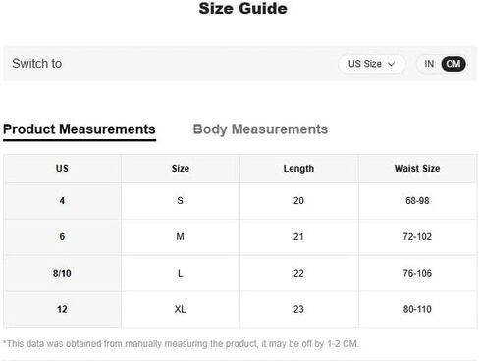
Task: Select the Product Measurements tab
Action: 80,129
